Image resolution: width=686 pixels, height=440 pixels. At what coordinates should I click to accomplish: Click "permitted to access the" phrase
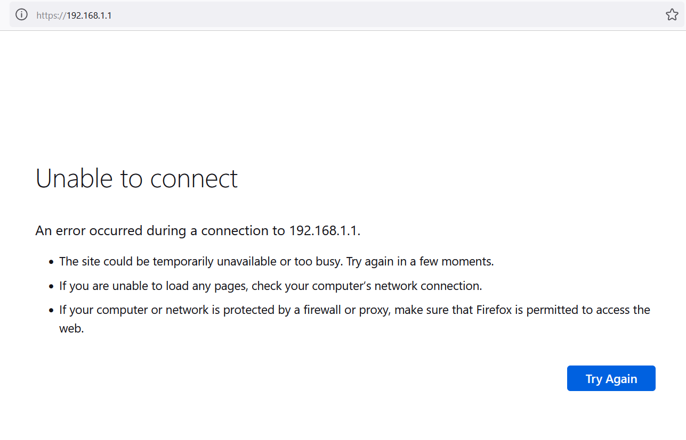point(588,310)
